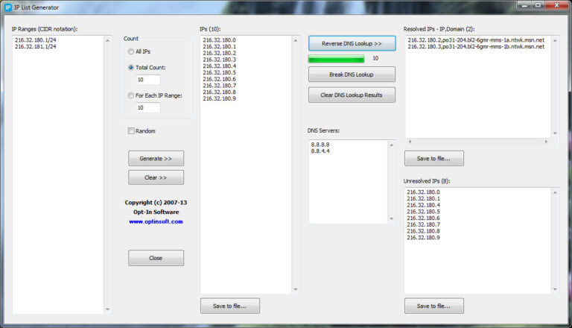
Task: Enable the Random checkbox
Action: [x=131, y=130]
